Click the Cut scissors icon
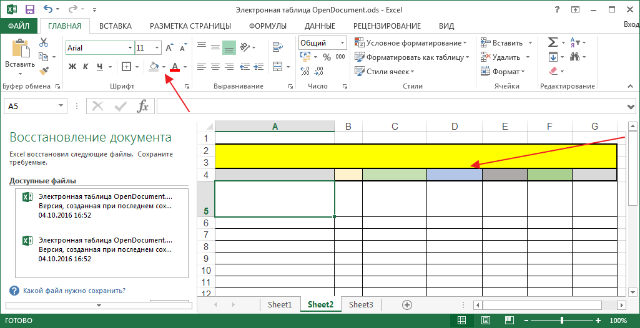The image size is (640, 328). click(44, 42)
